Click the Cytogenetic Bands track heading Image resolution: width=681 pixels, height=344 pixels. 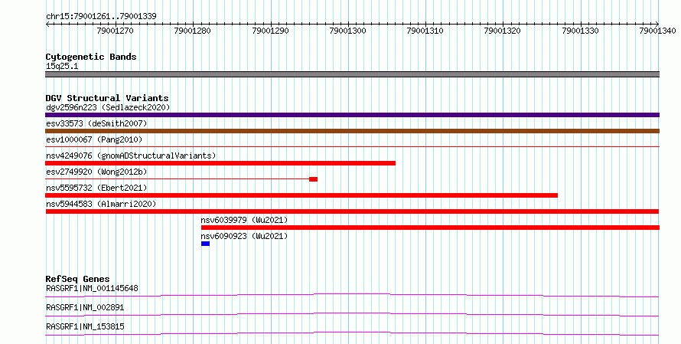(91, 57)
